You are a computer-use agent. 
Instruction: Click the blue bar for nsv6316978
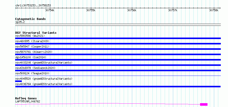click(118, 70)
